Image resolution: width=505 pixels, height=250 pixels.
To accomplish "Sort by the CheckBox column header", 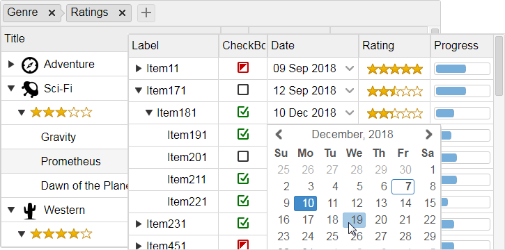I will tap(243, 46).
